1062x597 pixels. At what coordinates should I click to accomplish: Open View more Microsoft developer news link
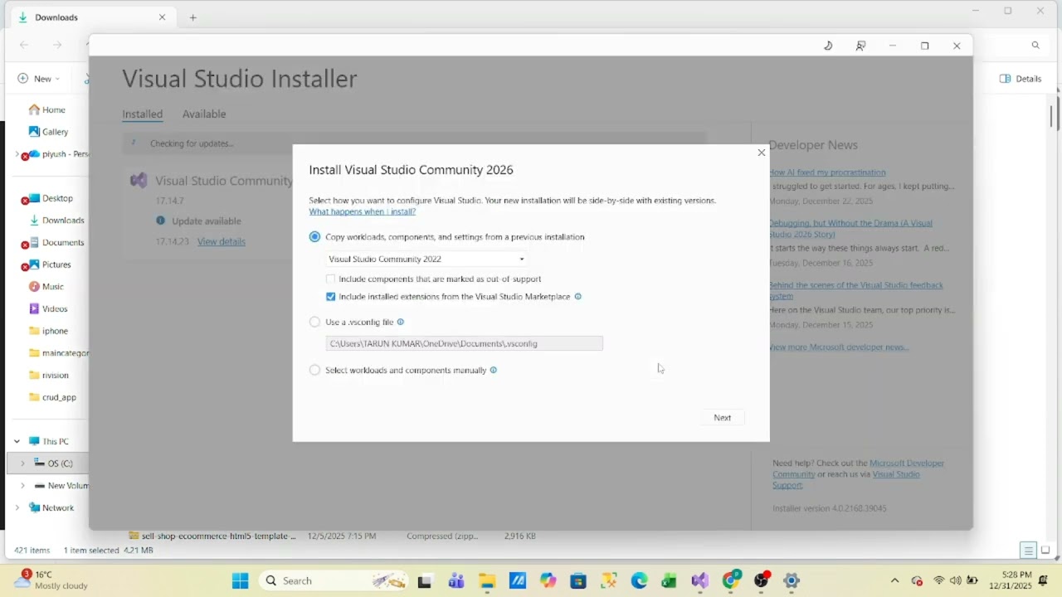click(839, 347)
